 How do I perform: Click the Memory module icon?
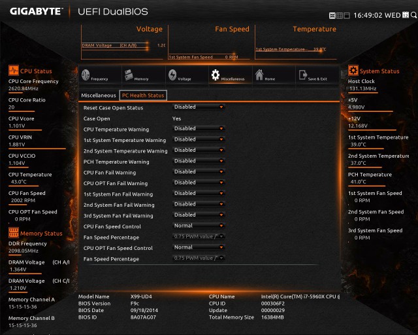129,75
